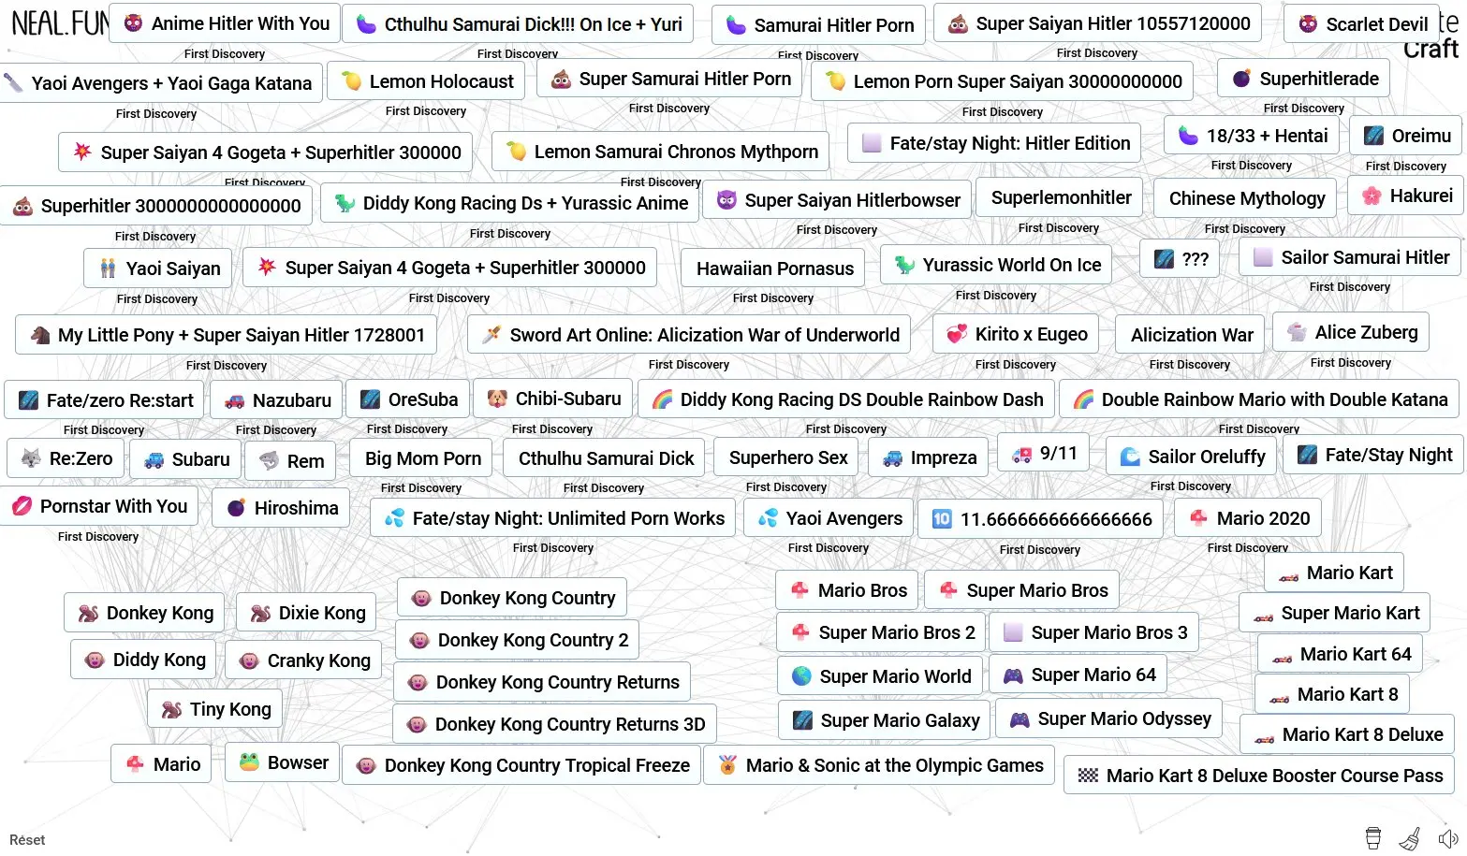Select the plain "Mario" card beside Bowser
This screenshot has height=856, width=1467.
pos(161,764)
